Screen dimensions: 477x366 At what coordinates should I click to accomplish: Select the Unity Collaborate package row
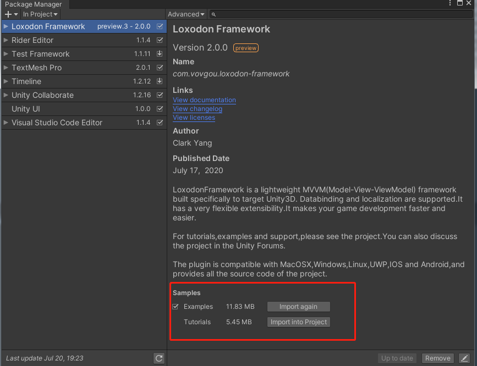pyautogui.click(x=84, y=95)
